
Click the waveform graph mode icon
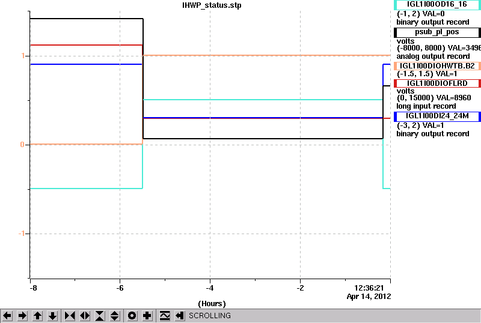(x=165, y=316)
